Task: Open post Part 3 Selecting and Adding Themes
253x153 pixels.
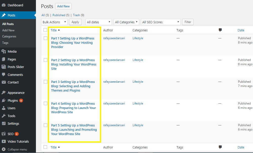Action: 73,86
